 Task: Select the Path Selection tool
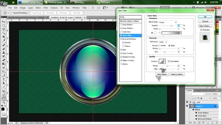click(x=4, y=83)
